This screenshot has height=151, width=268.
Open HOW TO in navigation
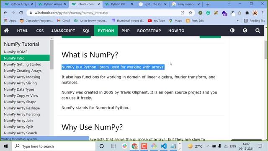click(x=176, y=31)
